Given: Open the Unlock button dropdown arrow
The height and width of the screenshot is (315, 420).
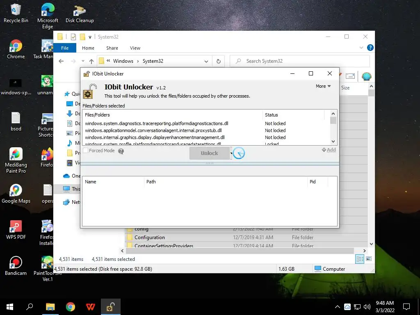Looking at the screenshot, I should tap(231, 153).
